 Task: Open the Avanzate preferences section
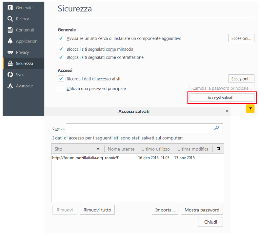tap(24, 86)
